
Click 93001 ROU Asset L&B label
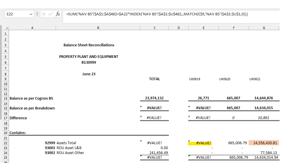pyautogui.click(x=63, y=148)
